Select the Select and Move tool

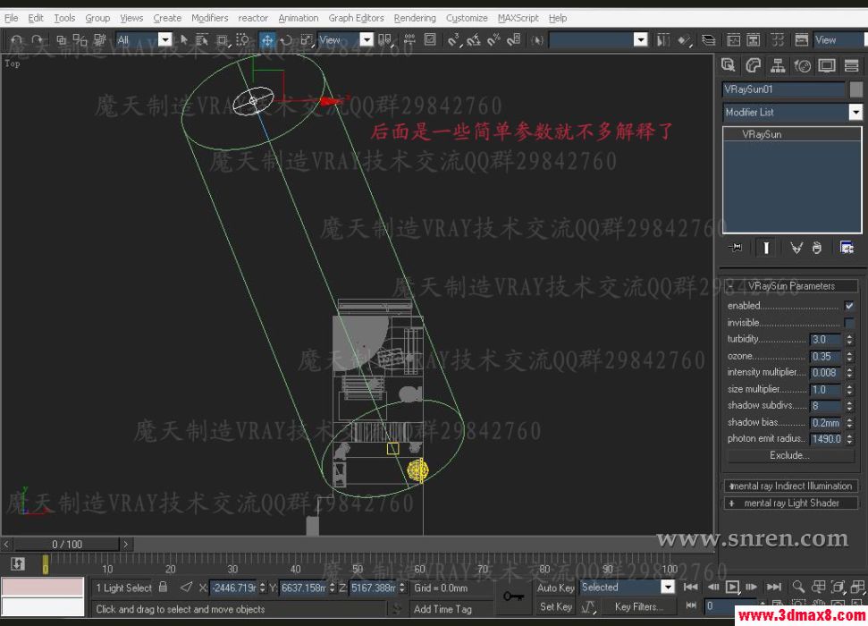(268, 39)
